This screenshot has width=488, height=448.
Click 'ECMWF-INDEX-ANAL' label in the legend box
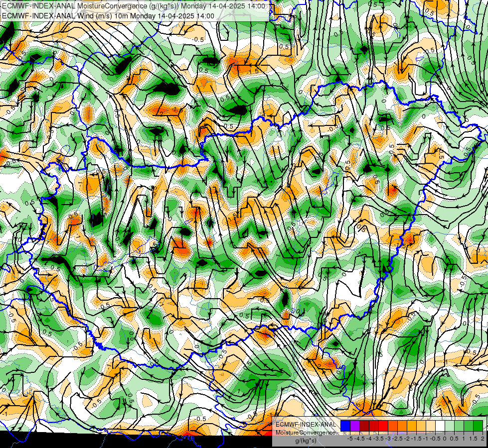[x=306, y=425]
